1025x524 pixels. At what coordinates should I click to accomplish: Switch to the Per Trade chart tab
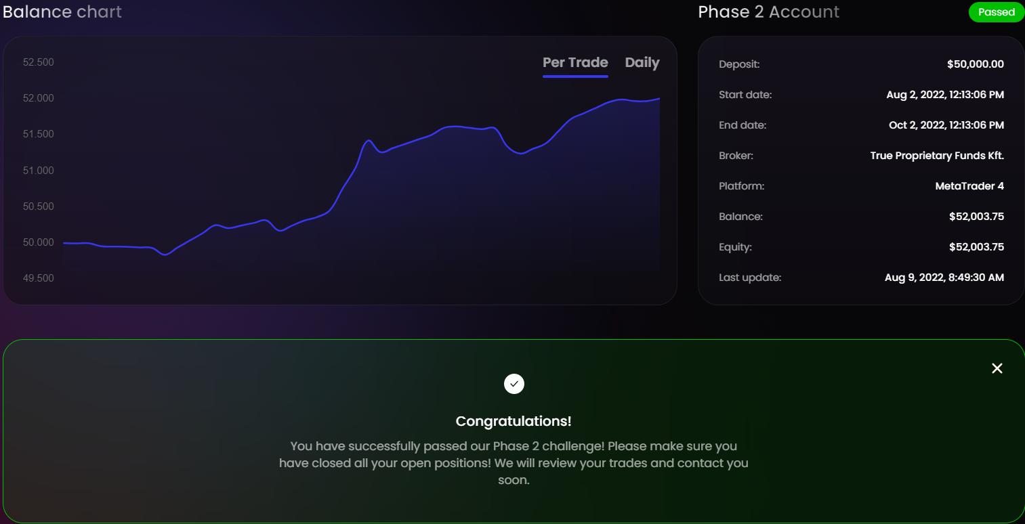point(575,63)
